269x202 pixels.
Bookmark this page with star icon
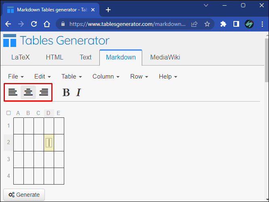pos(207,24)
